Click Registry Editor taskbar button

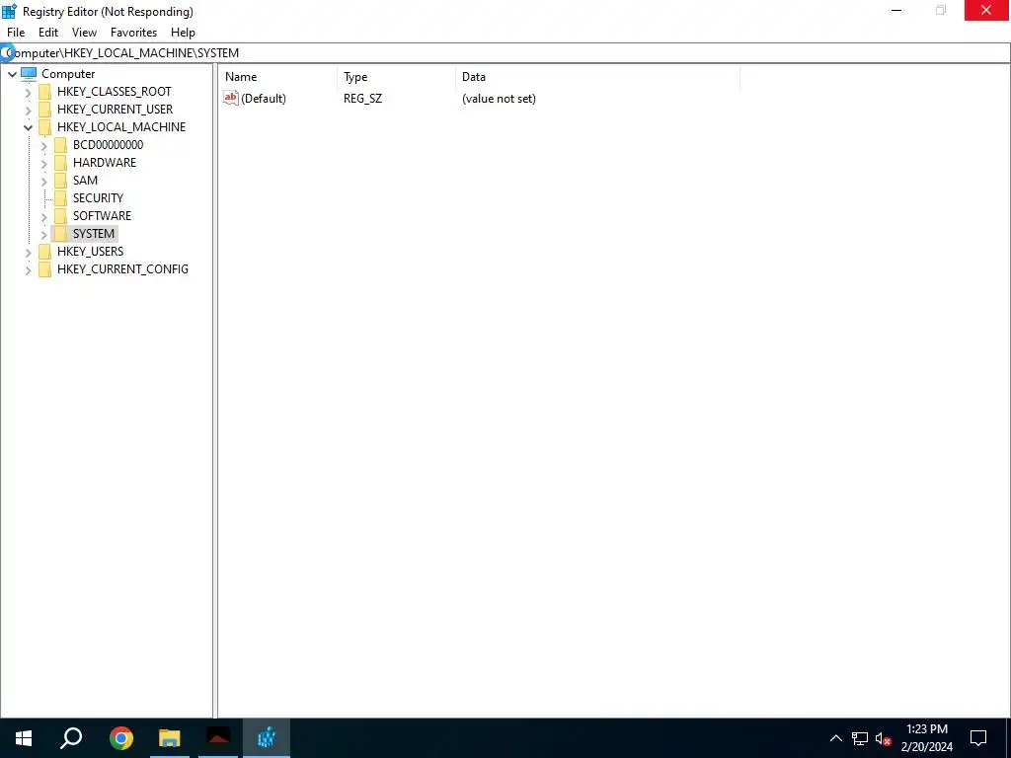(x=267, y=738)
